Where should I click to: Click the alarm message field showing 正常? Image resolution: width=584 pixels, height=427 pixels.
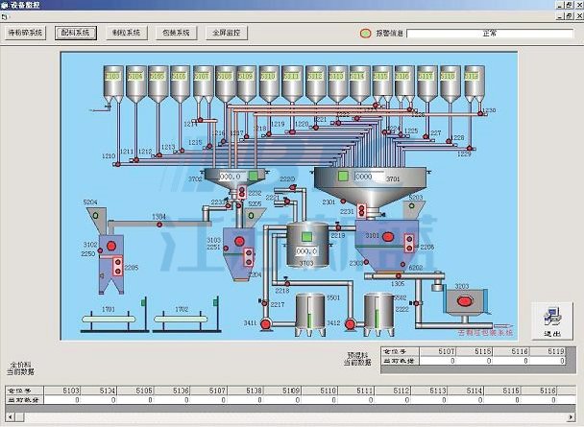(x=490, y=34)
